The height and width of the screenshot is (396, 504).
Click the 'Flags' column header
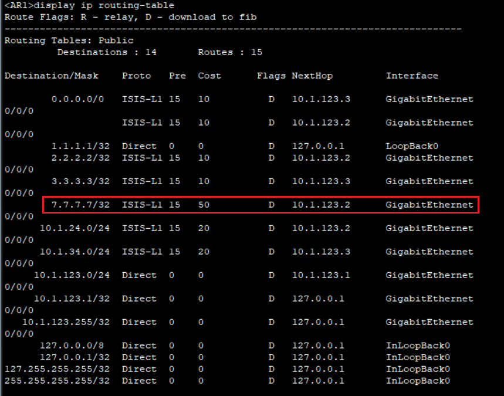[x=271, y=76]
